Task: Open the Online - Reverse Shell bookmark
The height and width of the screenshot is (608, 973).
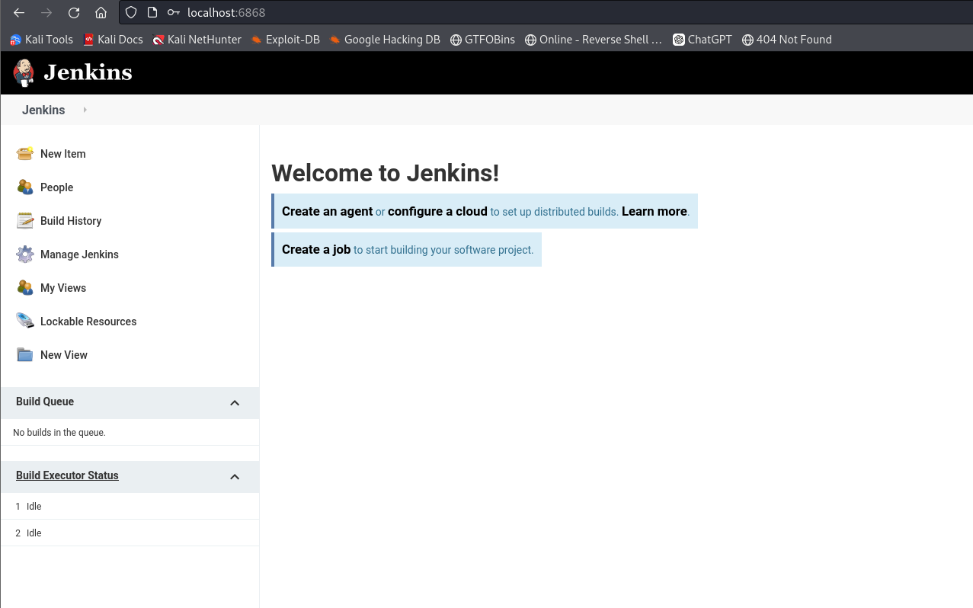Action: [594, 40]
